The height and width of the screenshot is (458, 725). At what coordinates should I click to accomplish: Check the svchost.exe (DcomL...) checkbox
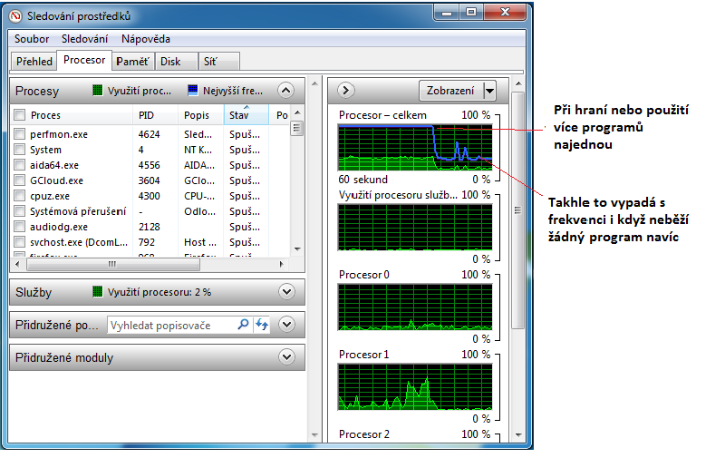pos(19,242)
